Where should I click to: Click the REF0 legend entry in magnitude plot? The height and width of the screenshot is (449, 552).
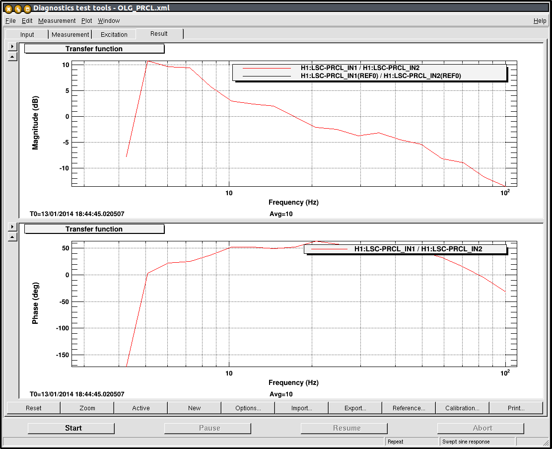click(381, 75)
